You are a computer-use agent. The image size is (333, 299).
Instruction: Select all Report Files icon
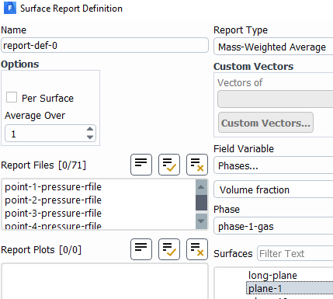click(x=169, y=165)
